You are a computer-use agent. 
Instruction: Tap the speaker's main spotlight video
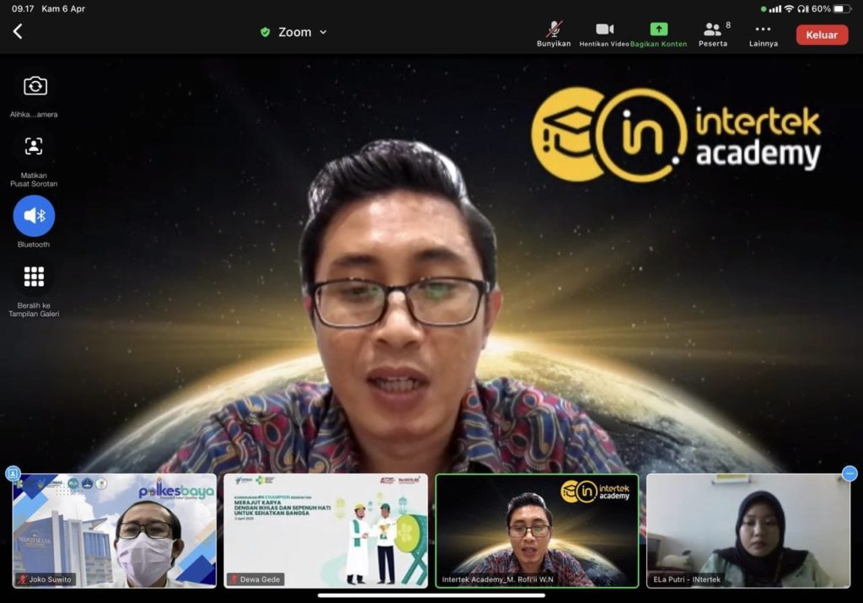pyautogui.click(x=431, y=263)
